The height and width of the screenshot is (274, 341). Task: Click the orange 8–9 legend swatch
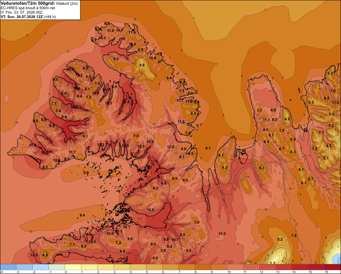(203, 267)
